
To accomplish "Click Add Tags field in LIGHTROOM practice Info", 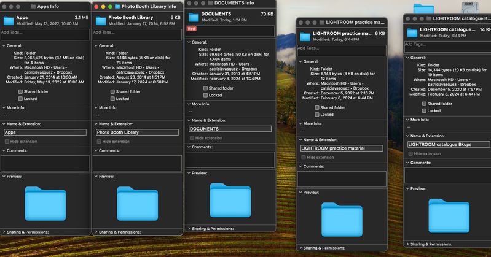I will coord(342,50).
